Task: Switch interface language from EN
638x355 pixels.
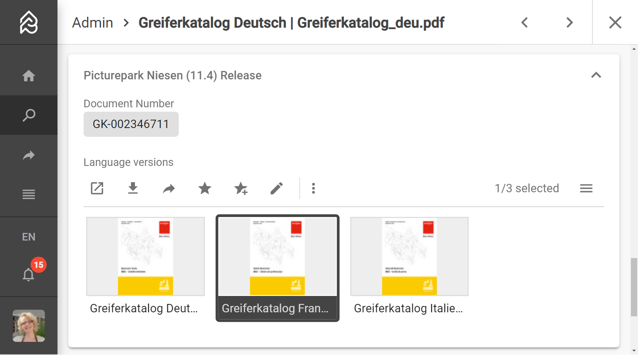Action: 29,237
